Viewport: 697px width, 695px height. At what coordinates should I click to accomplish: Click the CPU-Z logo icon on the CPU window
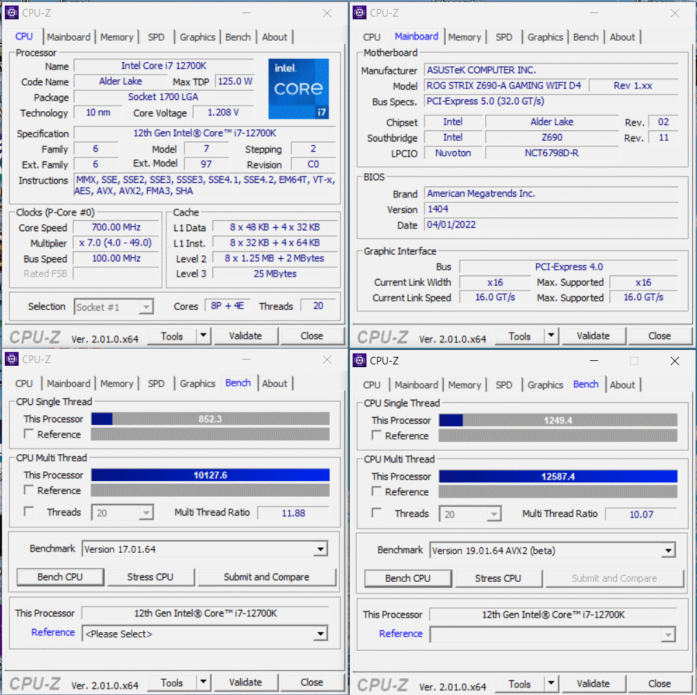coord(11,12)
